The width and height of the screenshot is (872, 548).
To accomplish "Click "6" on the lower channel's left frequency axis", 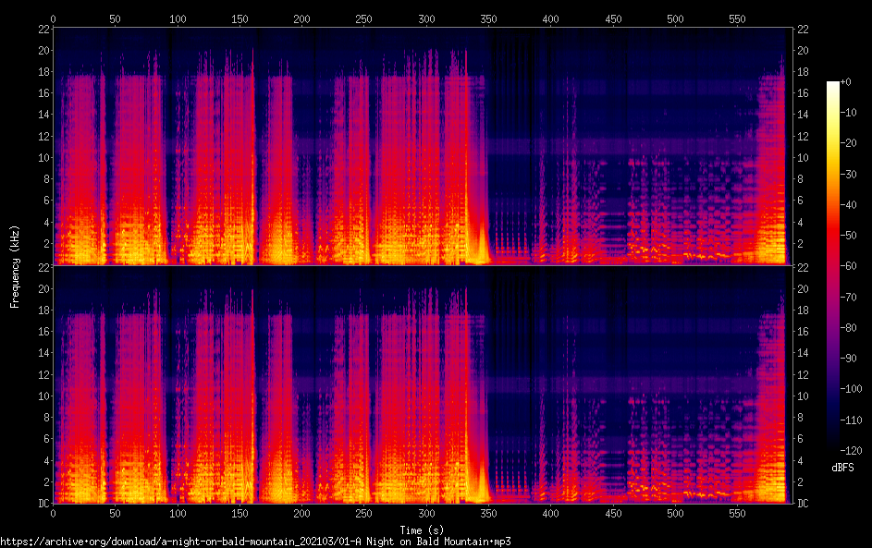I will [47, 439].
